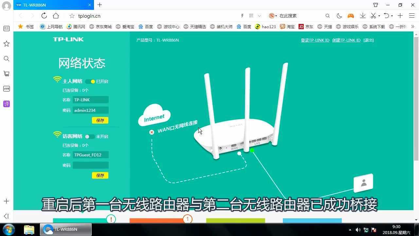Screen dimensions: 419x236
Task: Click the red WAN error X icon
Action: tap(152, 132)
